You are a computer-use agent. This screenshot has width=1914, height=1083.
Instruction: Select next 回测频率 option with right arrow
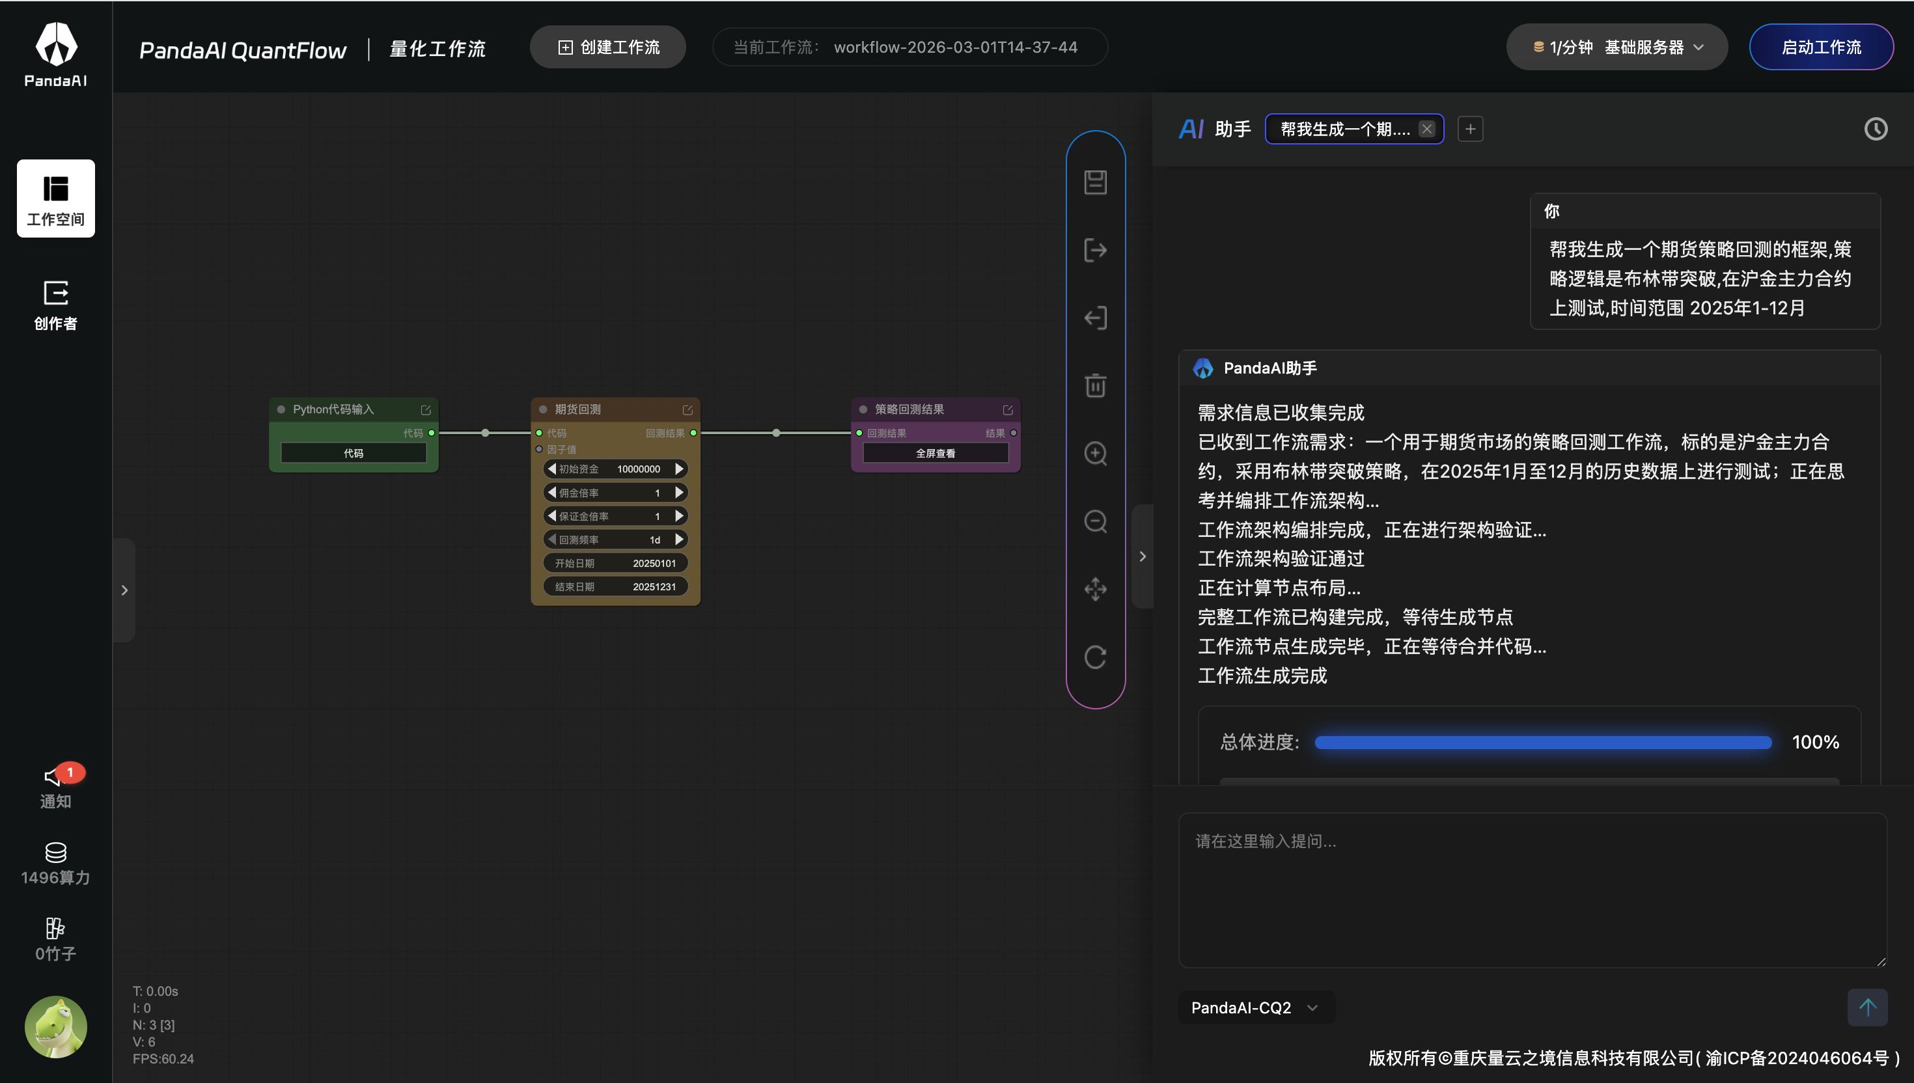[x=679, y=540]
